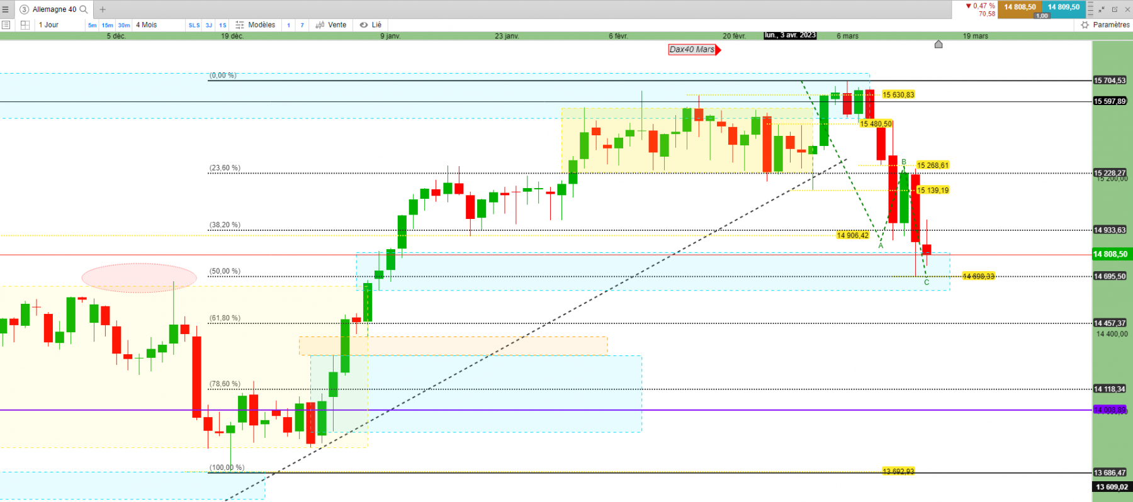1133x502 pixels.
Task: Click the (50,00 %) Fibonacci label
Action: [225, 271]
